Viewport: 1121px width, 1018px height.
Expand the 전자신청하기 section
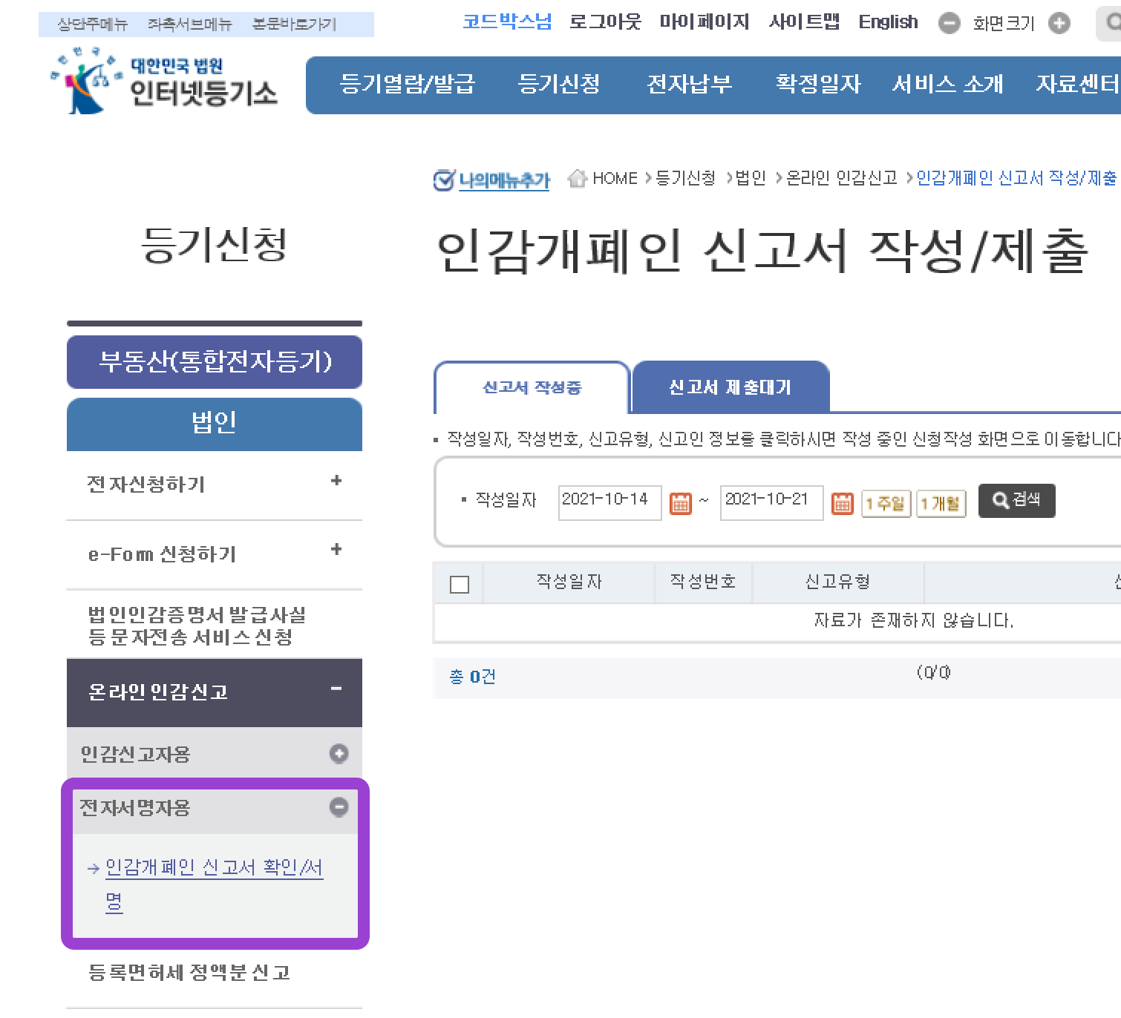coord(336,481)
